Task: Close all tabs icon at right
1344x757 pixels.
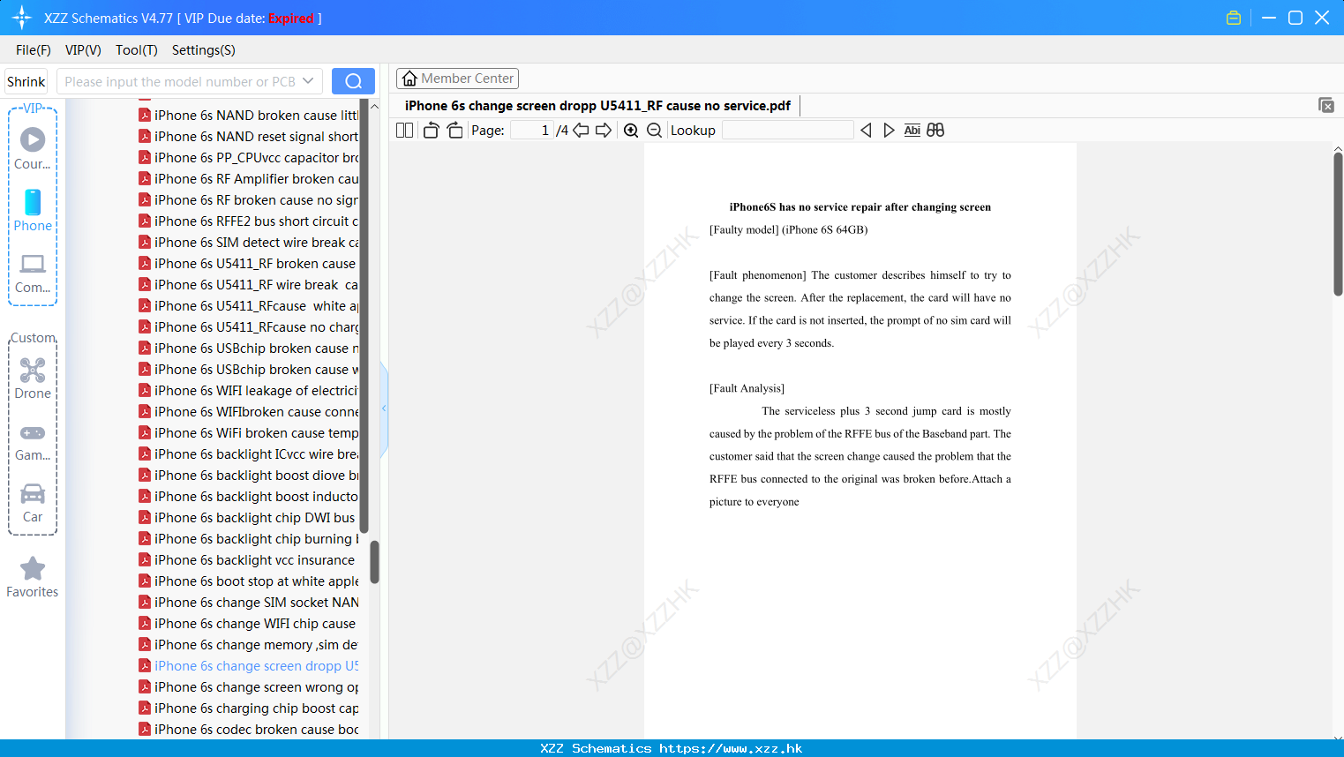Action: [1326, 105]
